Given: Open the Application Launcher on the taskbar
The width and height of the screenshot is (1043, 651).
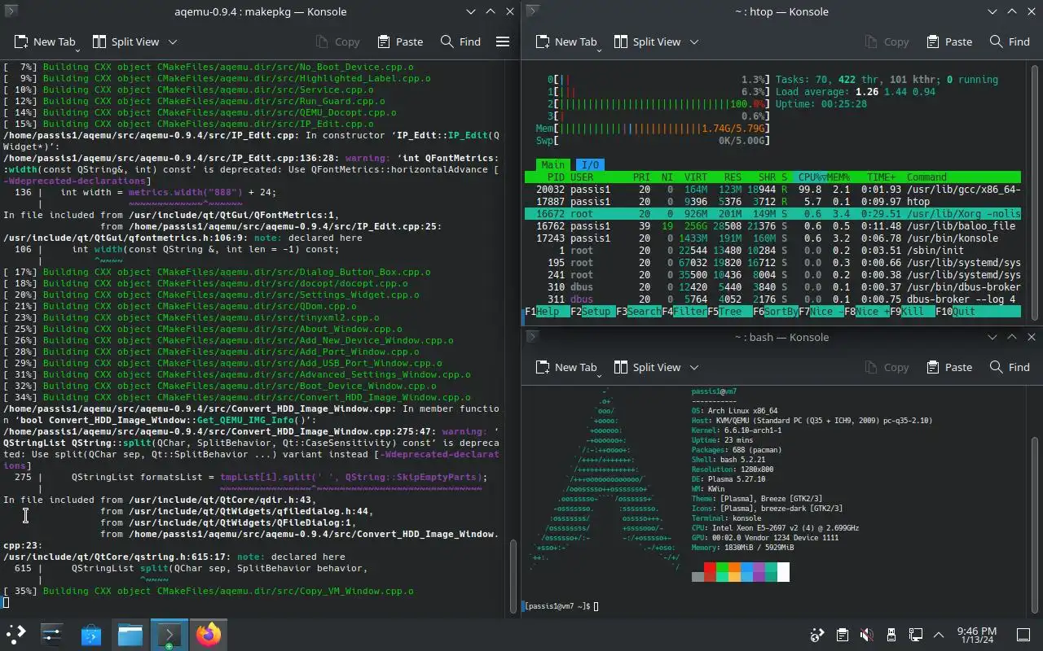Looking at the screenshot, I should [16, 634].
